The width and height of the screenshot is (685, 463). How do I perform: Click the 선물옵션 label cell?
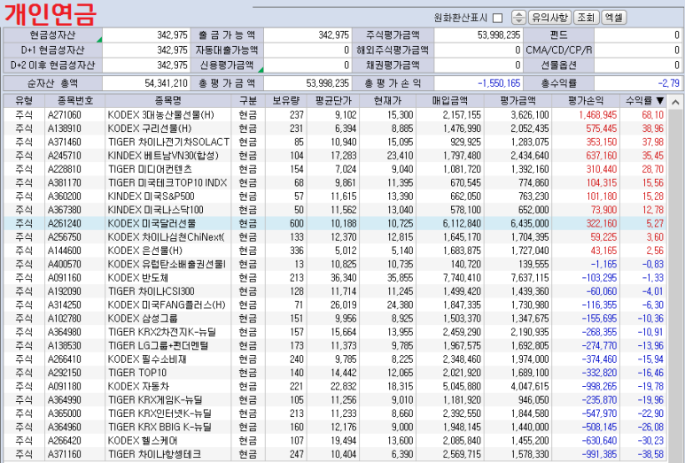pos(559,65)
